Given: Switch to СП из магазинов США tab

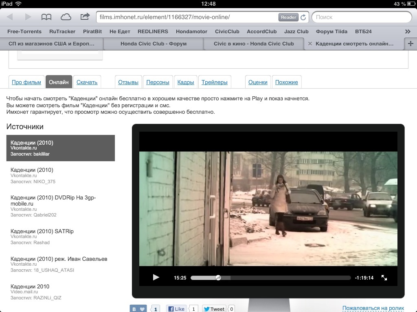Looking at the screenshot, I should (x=52, y=44).
